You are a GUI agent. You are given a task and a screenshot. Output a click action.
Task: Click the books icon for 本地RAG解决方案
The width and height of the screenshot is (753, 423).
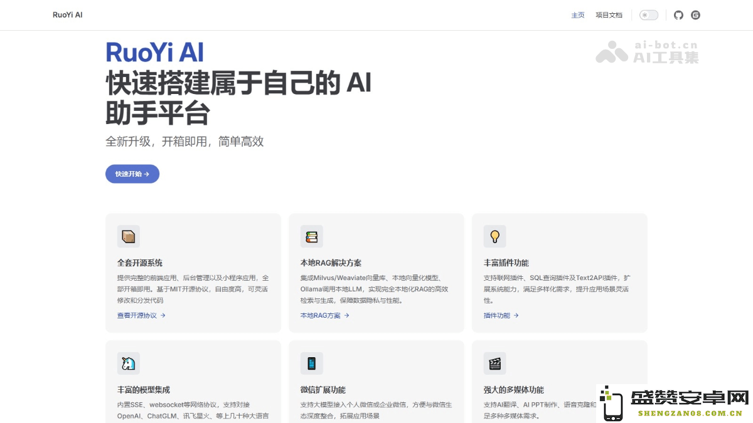click(x=312, y=236)
